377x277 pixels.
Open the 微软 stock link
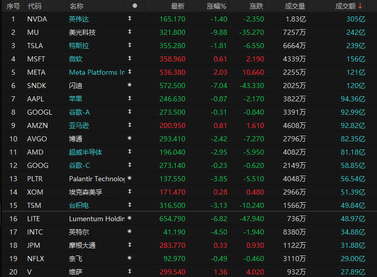point(76,59)
